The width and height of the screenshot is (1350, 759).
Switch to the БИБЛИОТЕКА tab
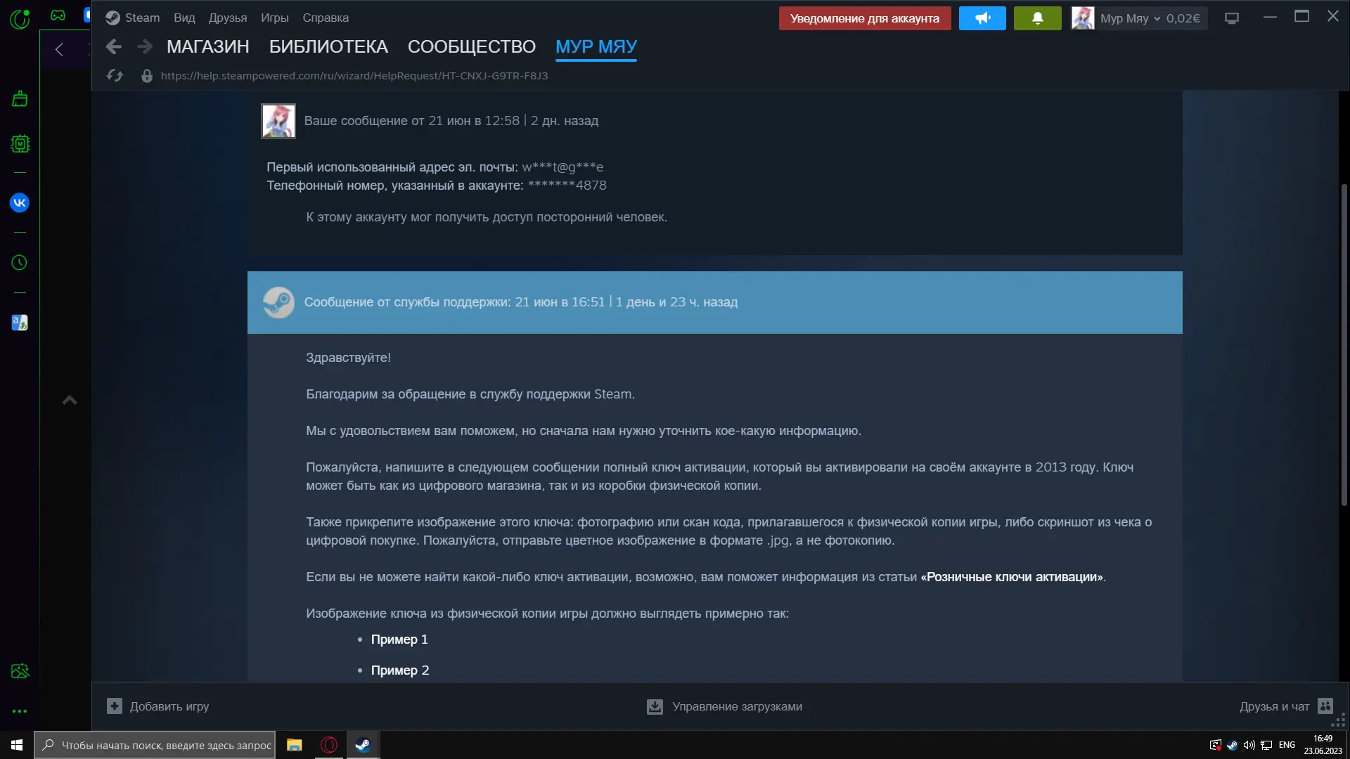328,46
